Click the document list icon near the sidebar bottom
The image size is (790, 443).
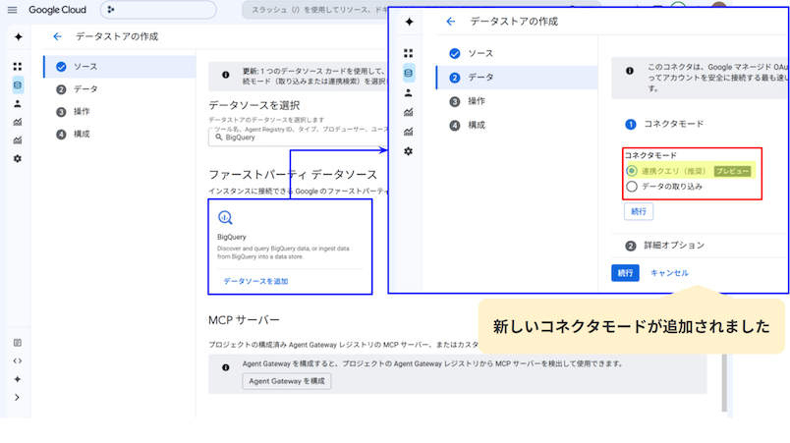[18, 343]
